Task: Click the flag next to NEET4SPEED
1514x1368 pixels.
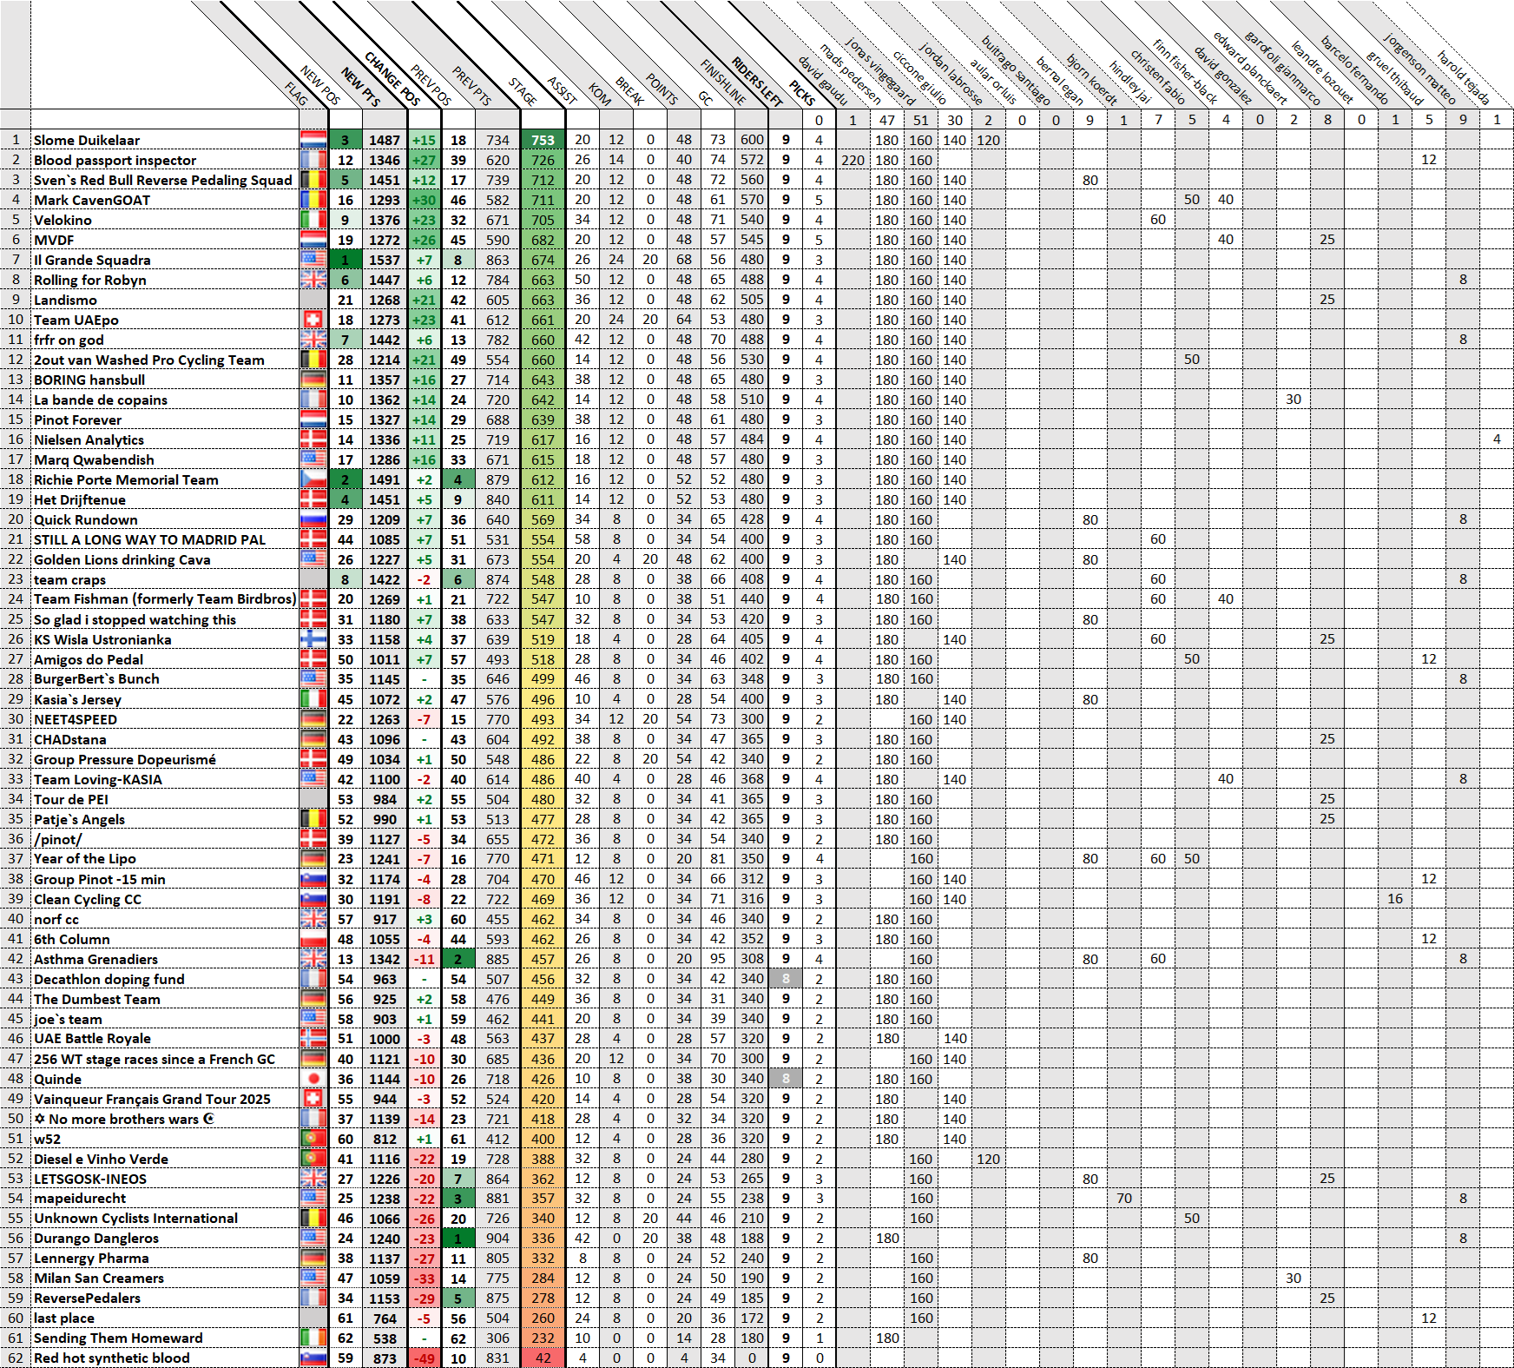Action: pyautogui.click(x=313, y=719)
